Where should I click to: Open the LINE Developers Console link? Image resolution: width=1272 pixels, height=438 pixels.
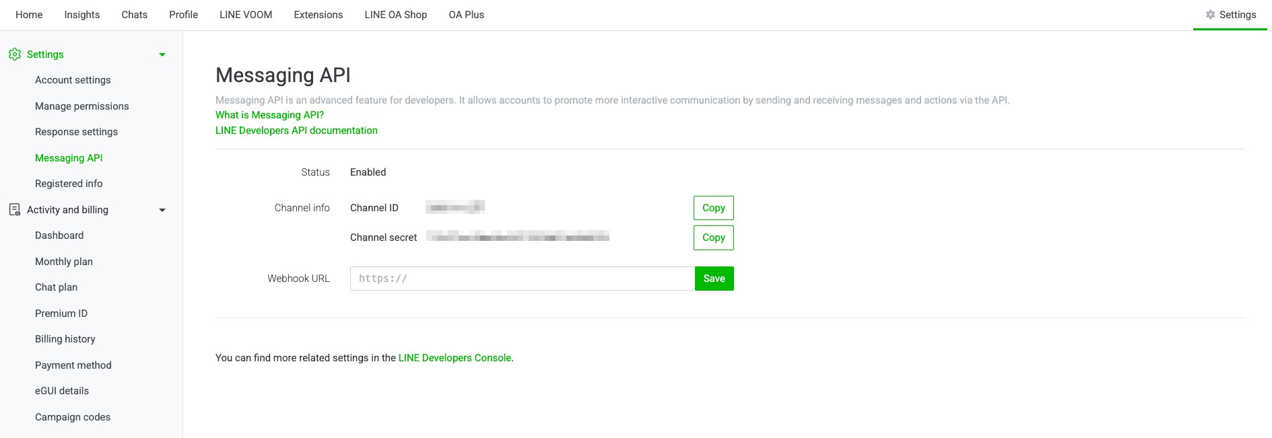pos(455,358)
